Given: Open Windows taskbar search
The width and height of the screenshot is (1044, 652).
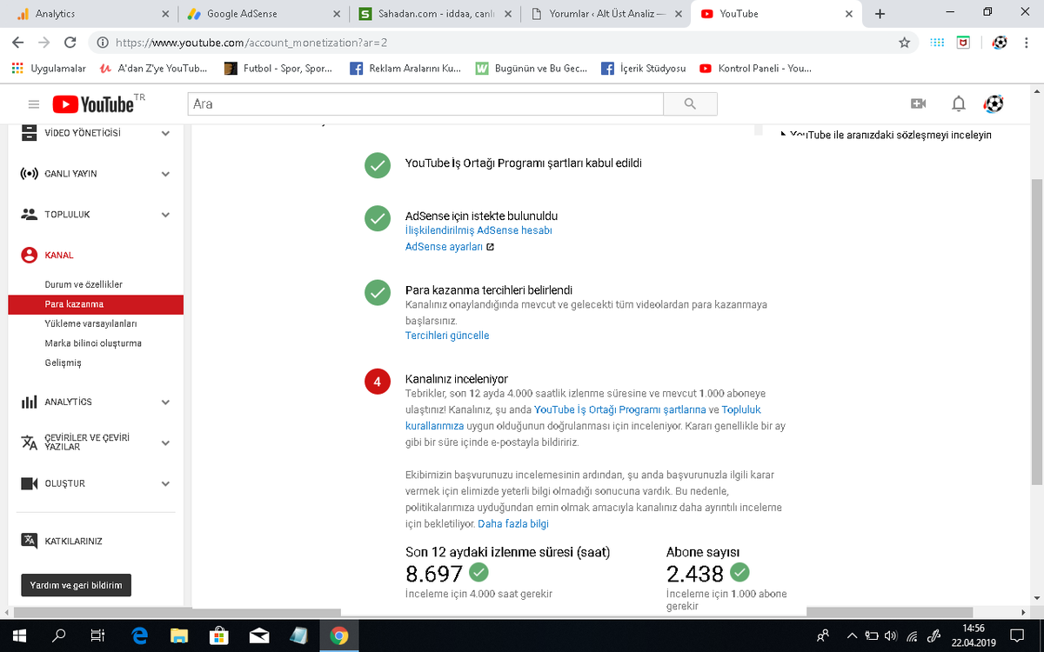Looking at the screenshot, I should (x=59, y=635).
